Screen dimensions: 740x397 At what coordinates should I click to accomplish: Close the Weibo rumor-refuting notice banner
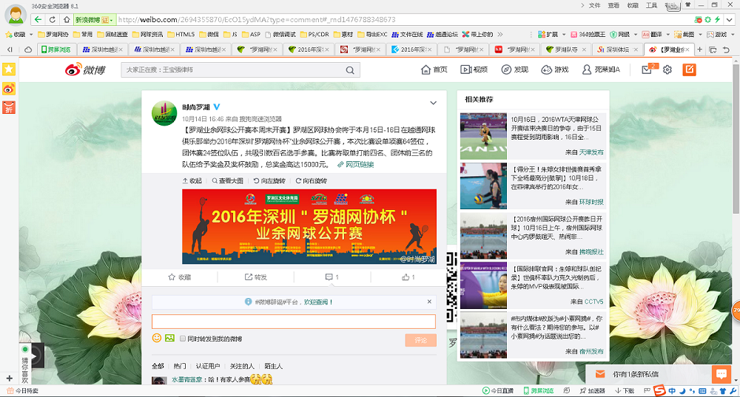(429, 302)
